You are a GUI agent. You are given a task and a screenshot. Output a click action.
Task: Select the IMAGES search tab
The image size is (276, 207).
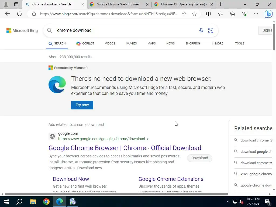[x=131, y=43]
